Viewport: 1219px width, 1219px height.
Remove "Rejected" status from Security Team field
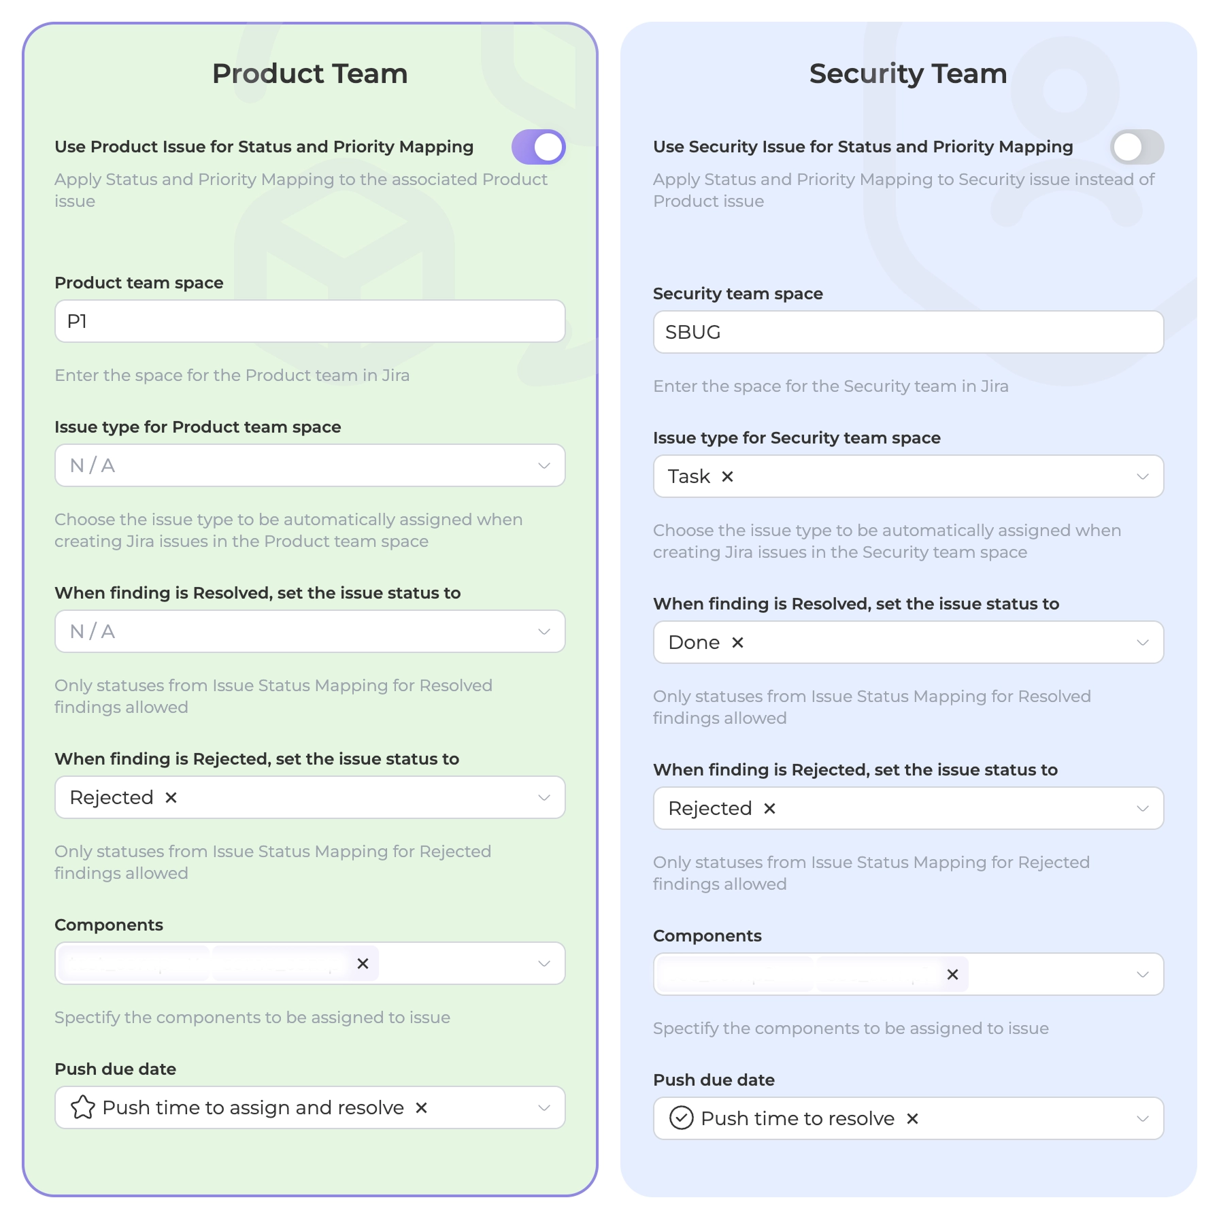pyautogui.click(x=769, y=808)
